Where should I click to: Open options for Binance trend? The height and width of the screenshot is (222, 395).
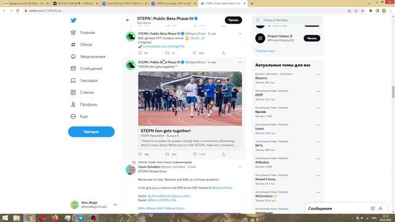318,75
